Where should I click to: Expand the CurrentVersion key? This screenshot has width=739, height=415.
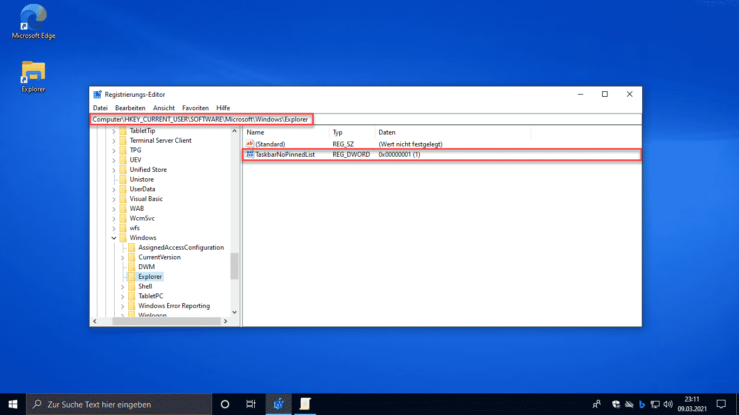click(x=122, y=257)
